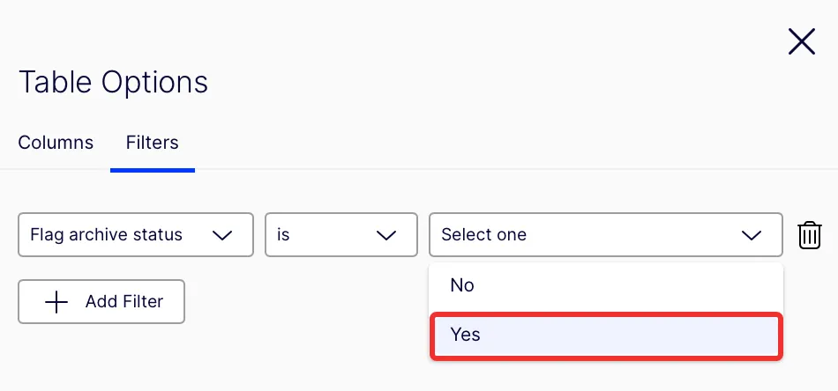
Task: Click the word "is" in operator selector
Action: 283,235
